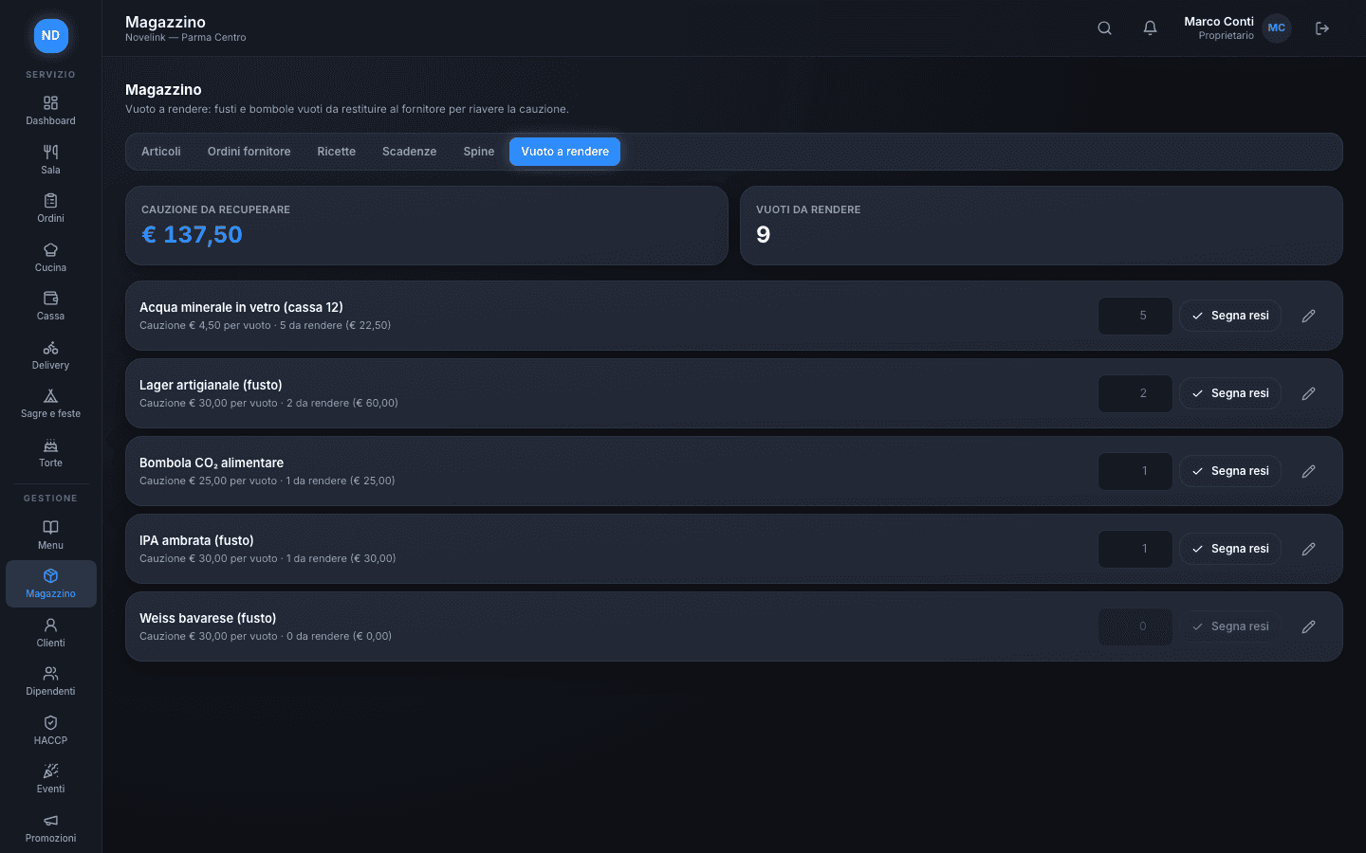The image size is (1366, 853).
Task: Focus quantity field for Acqua minerale
Action: (1135, 316)
